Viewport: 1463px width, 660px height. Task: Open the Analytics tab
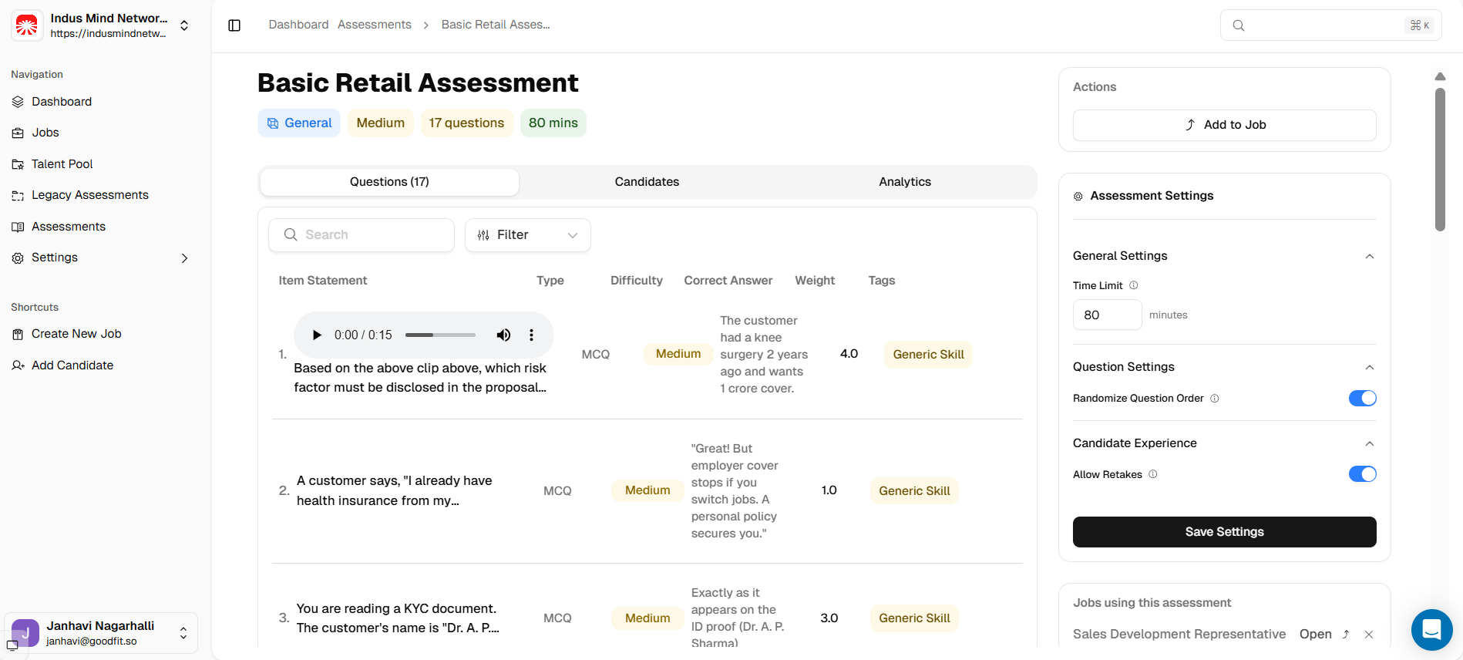click(905, 182)
